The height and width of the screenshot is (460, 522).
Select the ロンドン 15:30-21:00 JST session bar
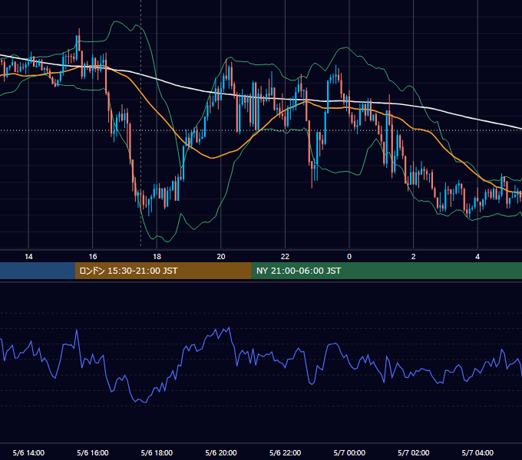163,271
